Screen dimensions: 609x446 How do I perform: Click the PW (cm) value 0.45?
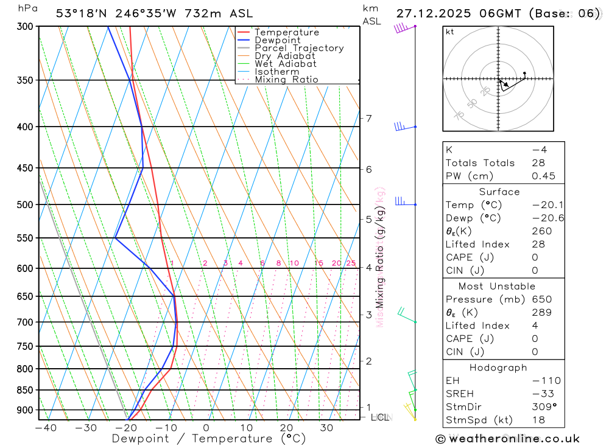click(x=543, y=176)
